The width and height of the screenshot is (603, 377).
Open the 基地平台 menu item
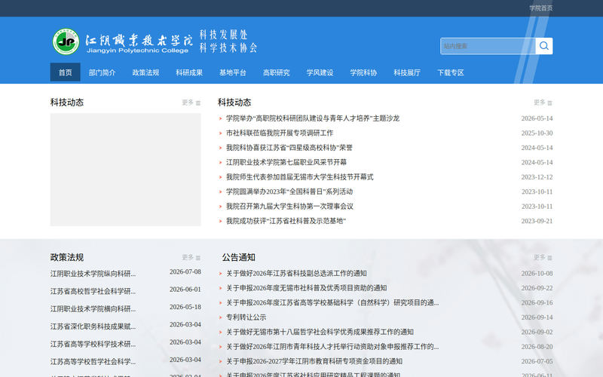point(233,72)
